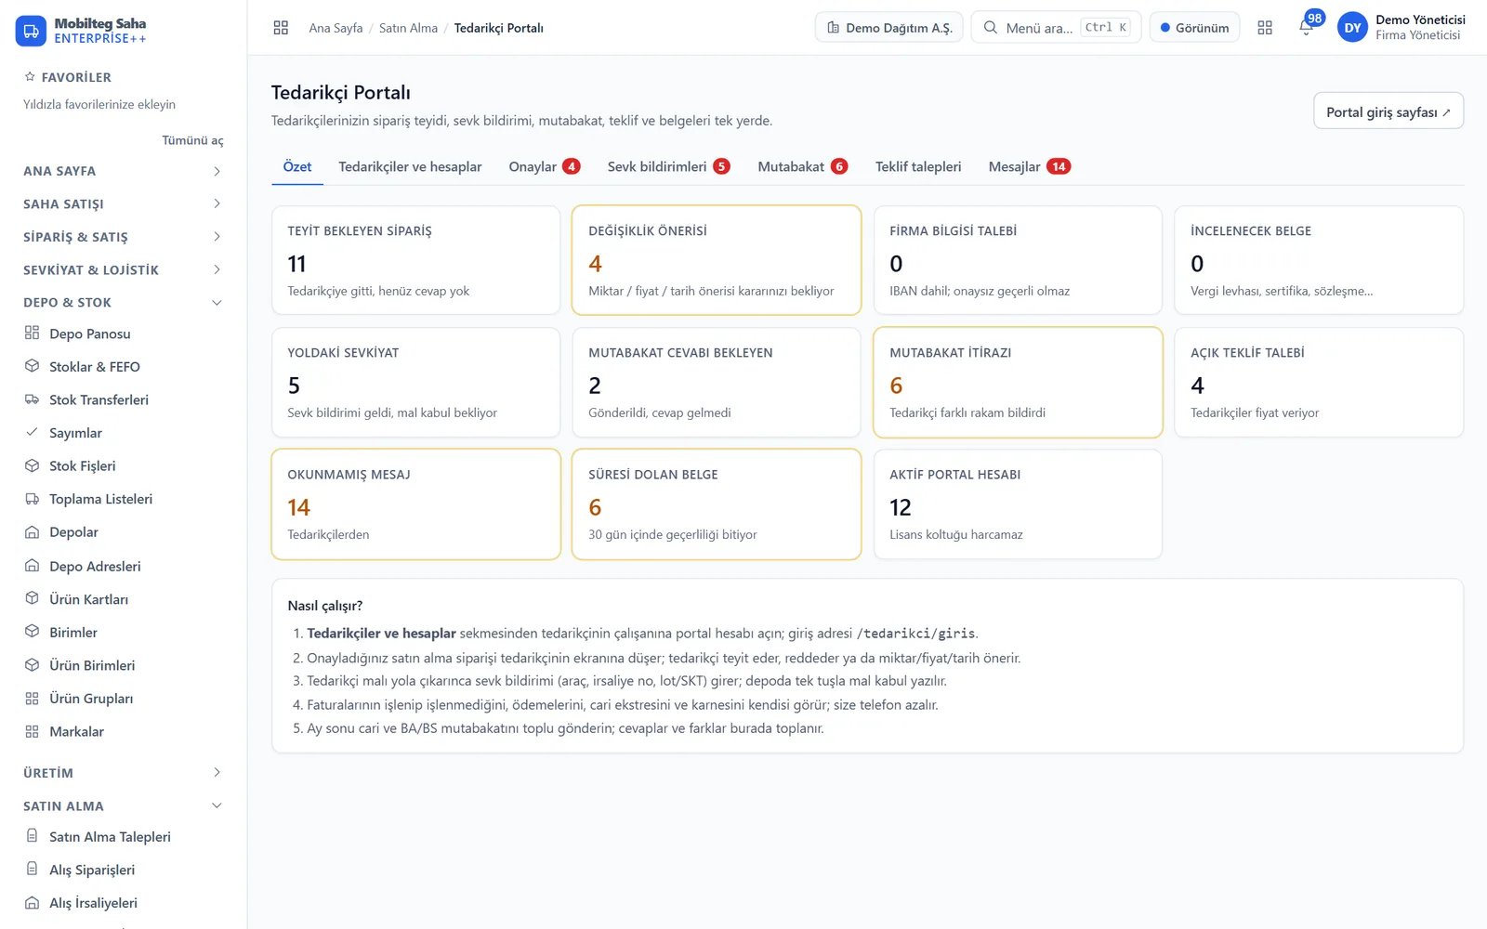Click the Stok Transferleri truck icon
This screenshot has width=1487, height=929.
coord(32,399)
